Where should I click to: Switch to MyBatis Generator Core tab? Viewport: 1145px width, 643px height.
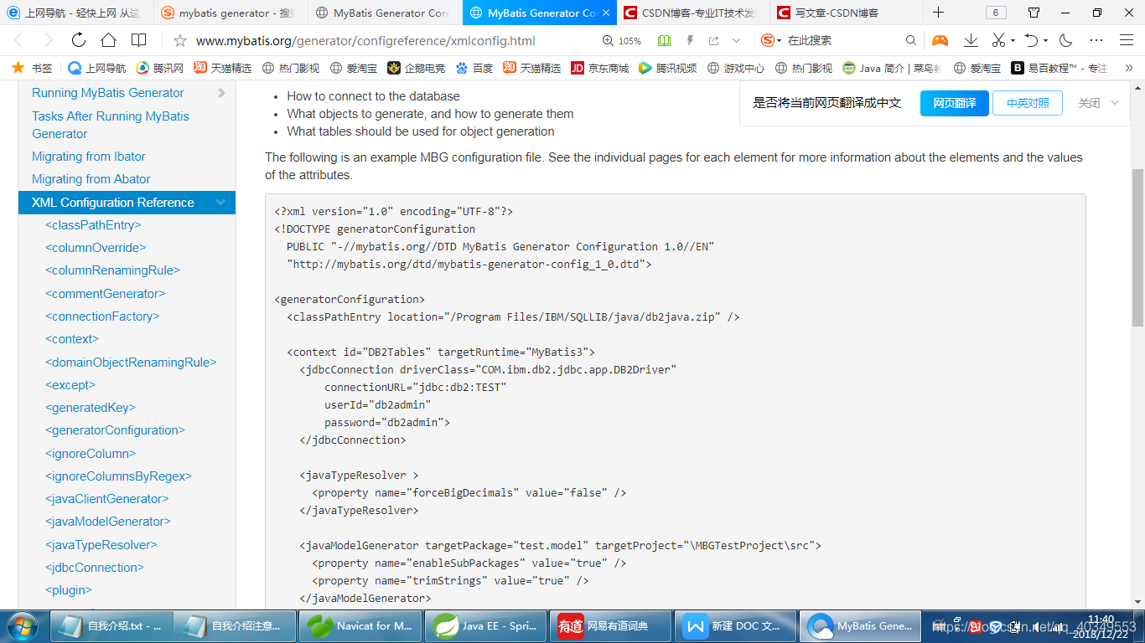tap(386, 13)
